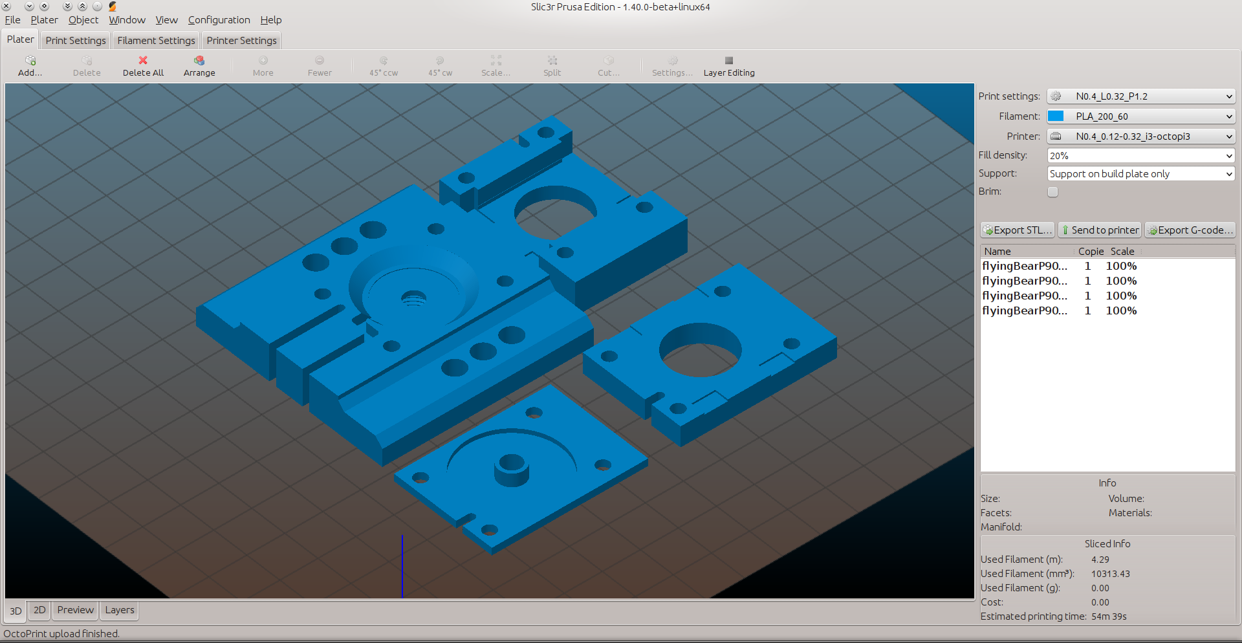Click the Delete All red X icon
1242x643 pixels.
coord(143,60)
